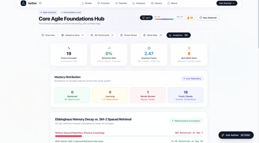
Task: Switch to the Overview tab
Action: coord(48,35)
